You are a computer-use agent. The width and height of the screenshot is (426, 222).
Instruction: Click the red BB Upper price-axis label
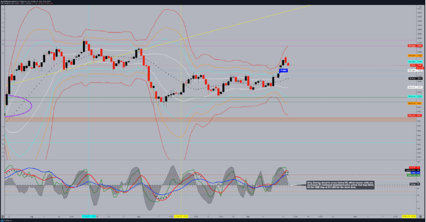(415, 46)
